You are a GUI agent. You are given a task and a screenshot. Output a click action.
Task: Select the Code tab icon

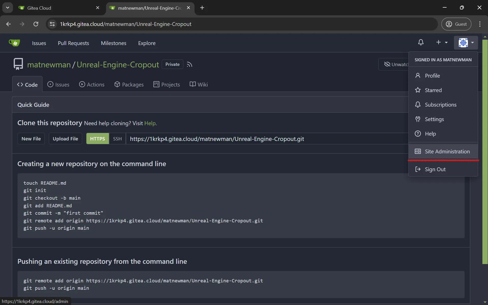[21, 84]
